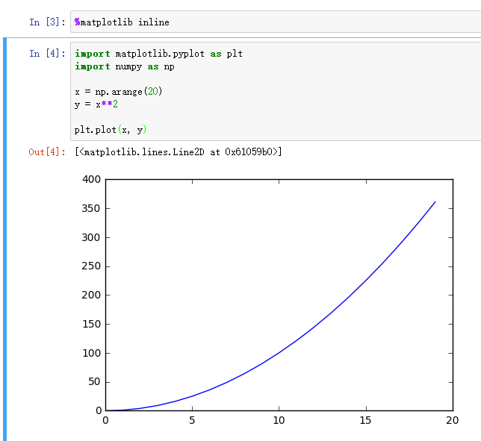
Task: Click the 20 label on the x-axis
Action: click(452, 420)
